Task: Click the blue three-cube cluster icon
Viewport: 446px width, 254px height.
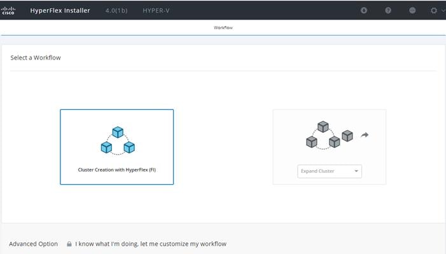Action: [x=118, y=140]
